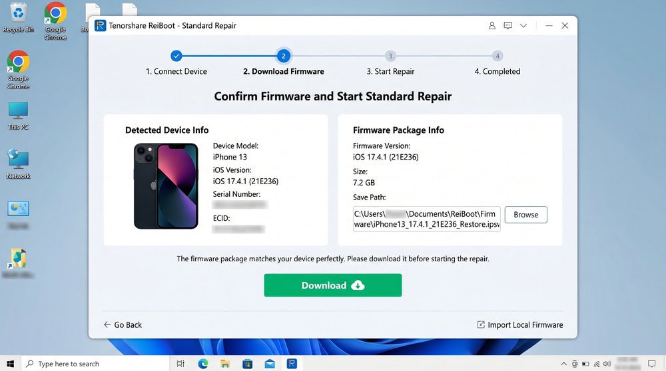Close the ReiBoot window

[x=565, y=26]
